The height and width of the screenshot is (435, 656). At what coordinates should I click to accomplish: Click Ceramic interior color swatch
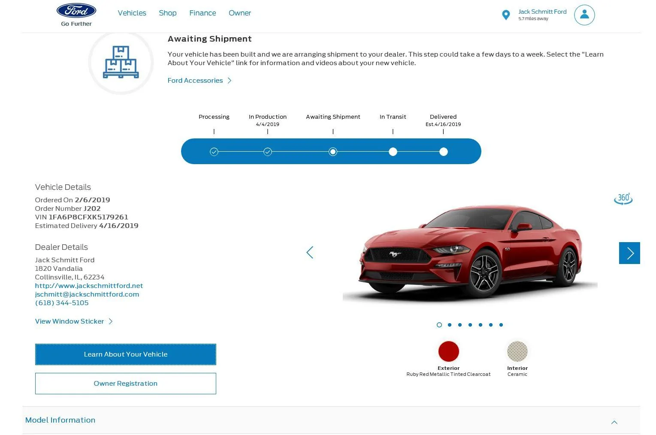click(x=517, y=351)
